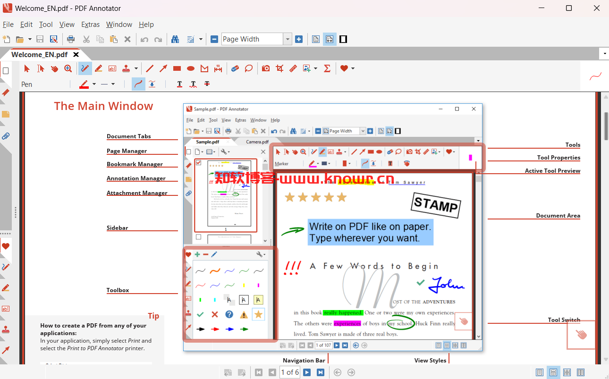This screenshot has width=609, height=379.
Task: Switch to the Two Pages view style
Action: pyautogui.click(x=567, y=372)
